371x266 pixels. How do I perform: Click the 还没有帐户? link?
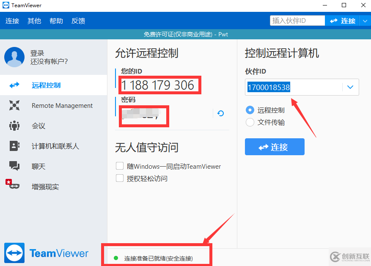(x=49, y=61)
